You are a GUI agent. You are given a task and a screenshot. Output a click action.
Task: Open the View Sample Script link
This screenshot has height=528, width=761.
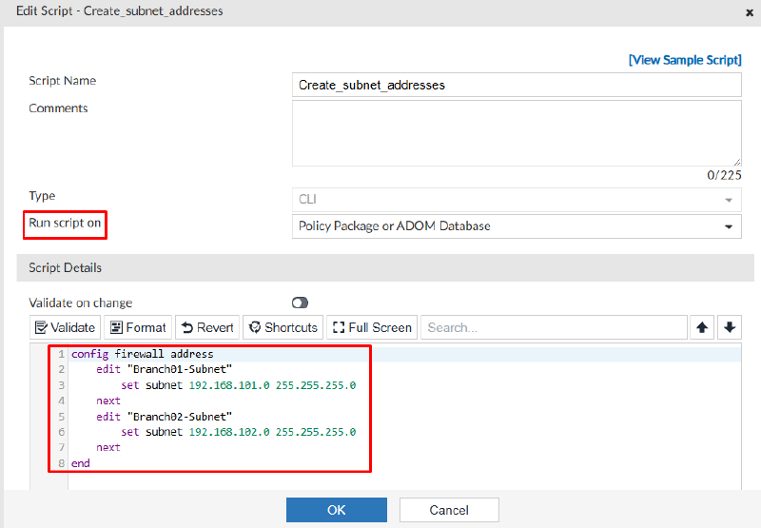click(x=685, y=60)
